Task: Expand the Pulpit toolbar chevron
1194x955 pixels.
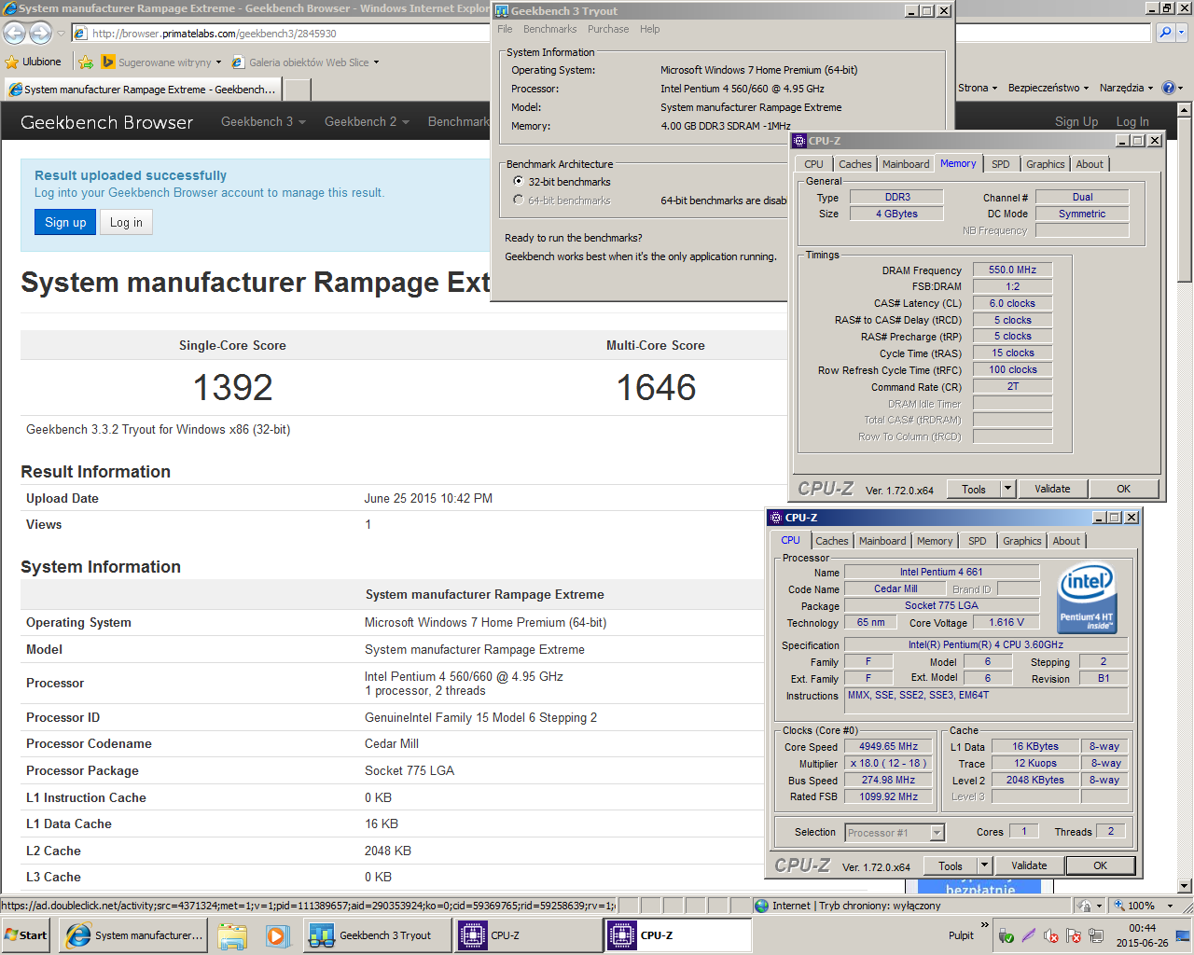Action: point(985,925)
